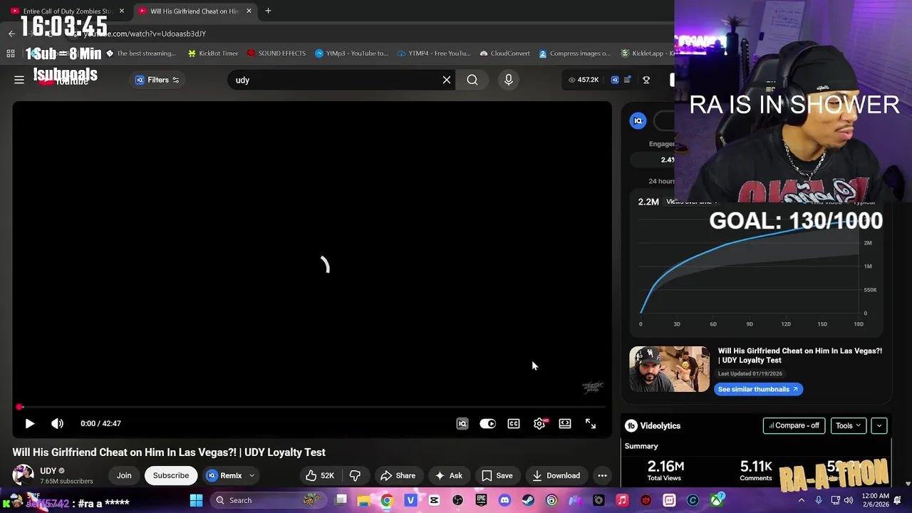Open the YouTube hamburger menu

click(x=19, y=80)
